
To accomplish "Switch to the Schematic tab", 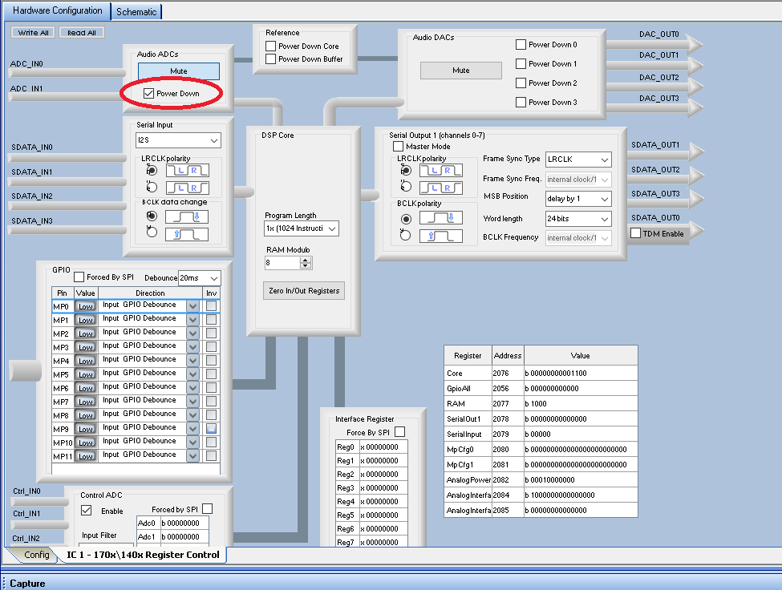I will [x=137, y=12].
